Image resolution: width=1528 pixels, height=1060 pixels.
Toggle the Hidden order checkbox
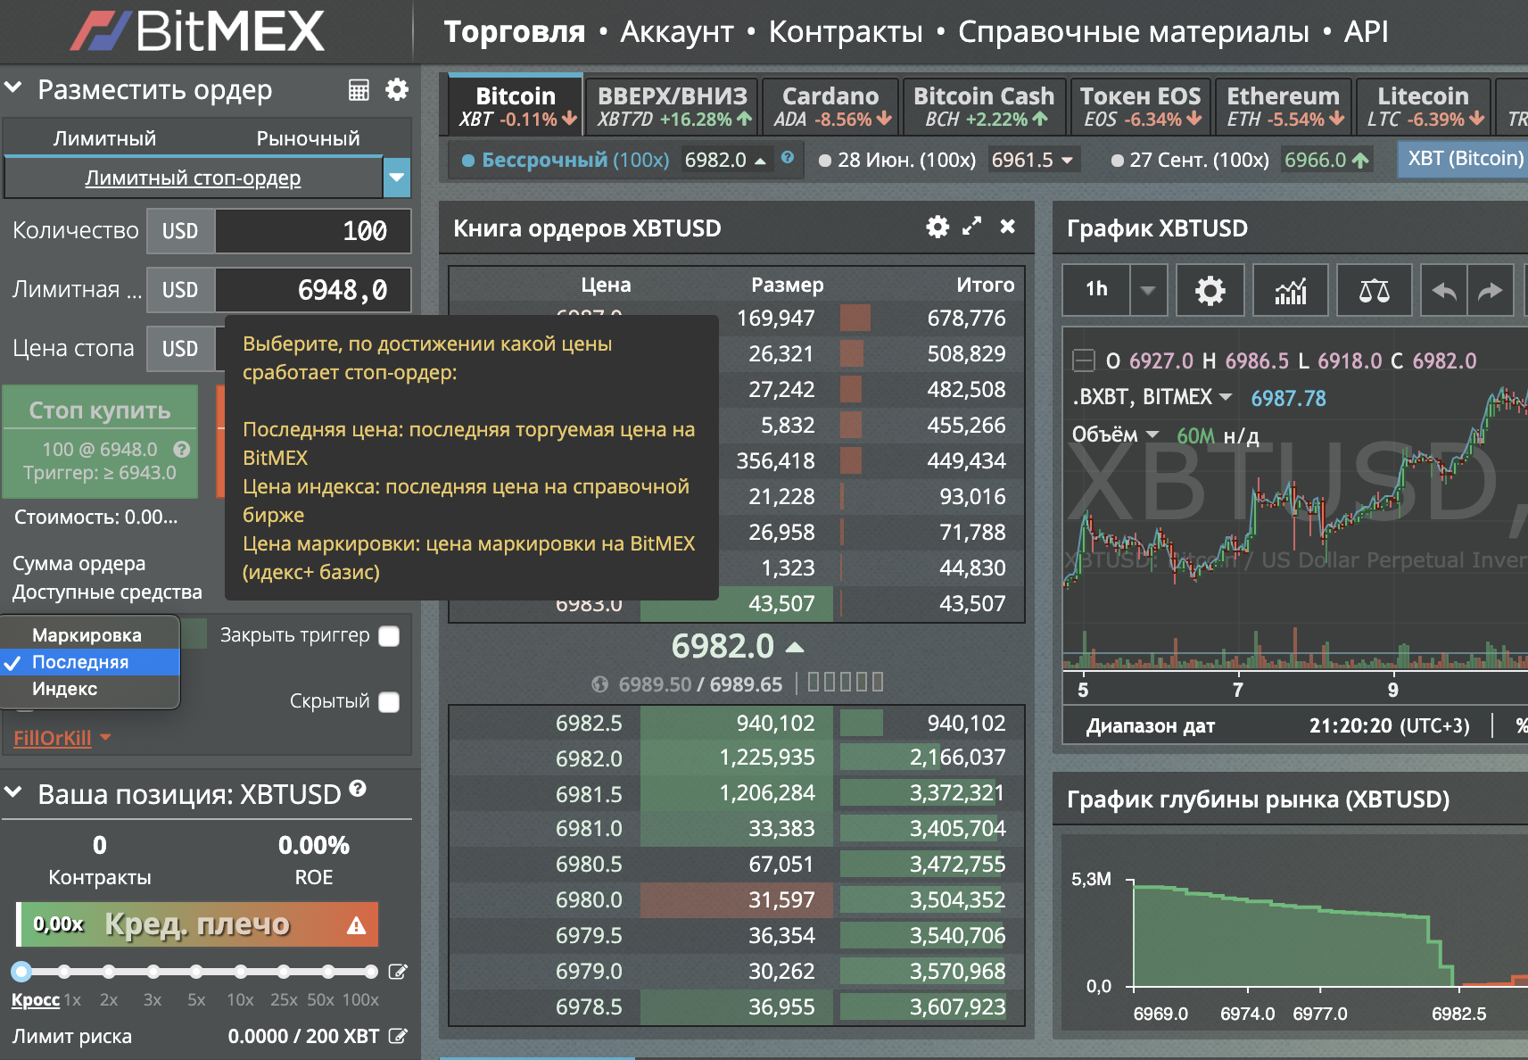pos(389,702)
